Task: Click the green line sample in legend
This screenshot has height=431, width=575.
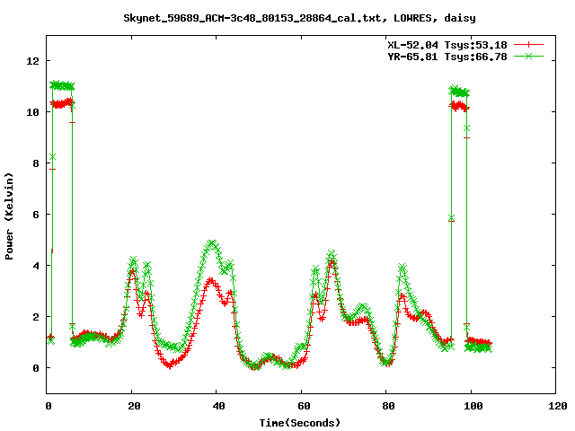Action: tap(528, 56)
